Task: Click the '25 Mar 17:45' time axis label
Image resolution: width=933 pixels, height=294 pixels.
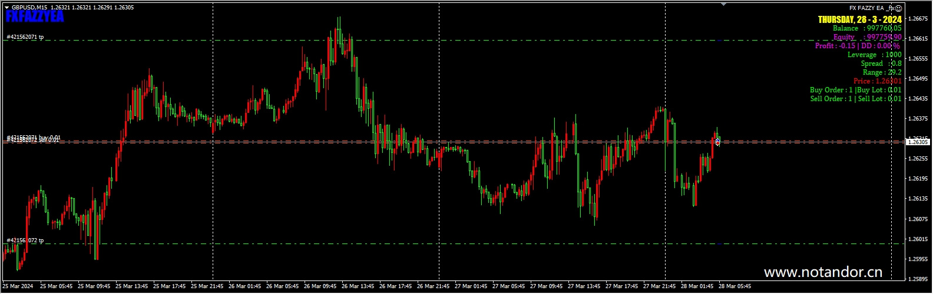Action: pyautogui.click(x=170, y=286)
